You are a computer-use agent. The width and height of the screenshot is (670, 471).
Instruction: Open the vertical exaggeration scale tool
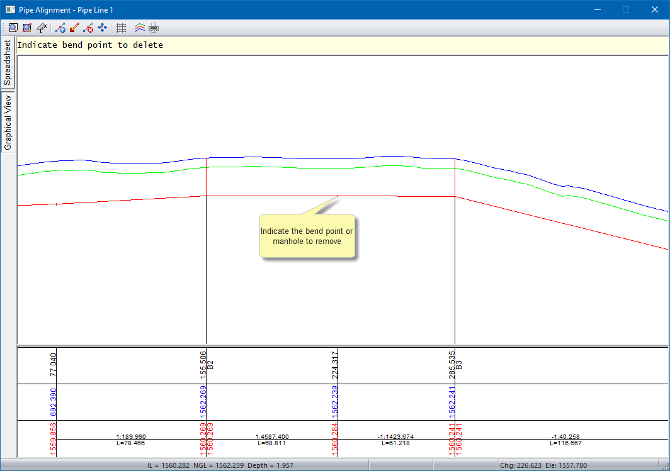click(x=42, y=28)
